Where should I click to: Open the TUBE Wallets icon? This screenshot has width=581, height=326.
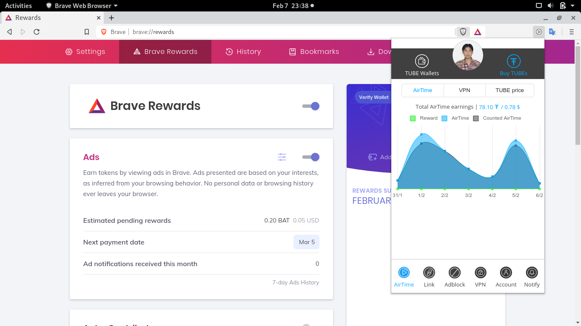(422, 61)
